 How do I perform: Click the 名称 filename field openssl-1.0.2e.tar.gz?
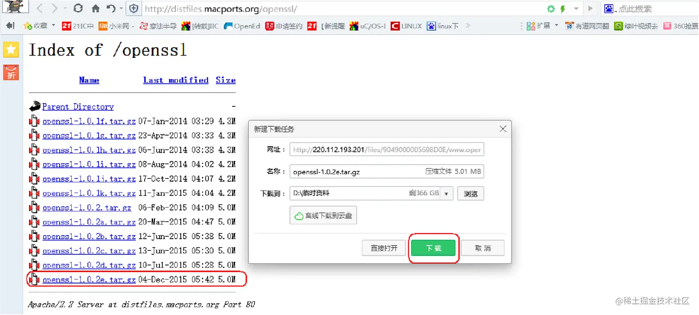tap(387, 171)
